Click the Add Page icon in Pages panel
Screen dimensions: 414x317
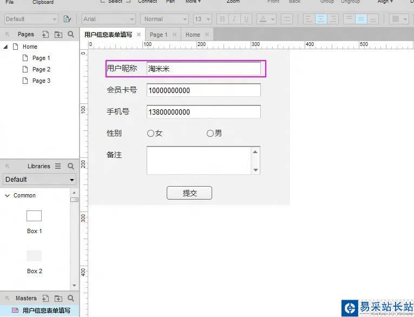coord(45,34)
